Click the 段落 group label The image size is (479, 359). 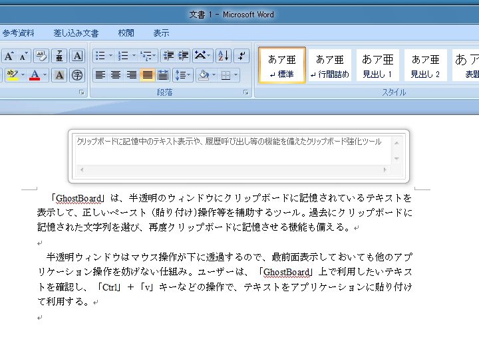point(164,92)
